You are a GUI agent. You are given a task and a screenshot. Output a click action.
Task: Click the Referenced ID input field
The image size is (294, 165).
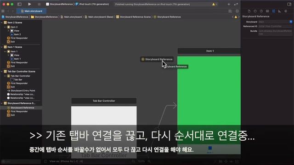coord(275,27)
